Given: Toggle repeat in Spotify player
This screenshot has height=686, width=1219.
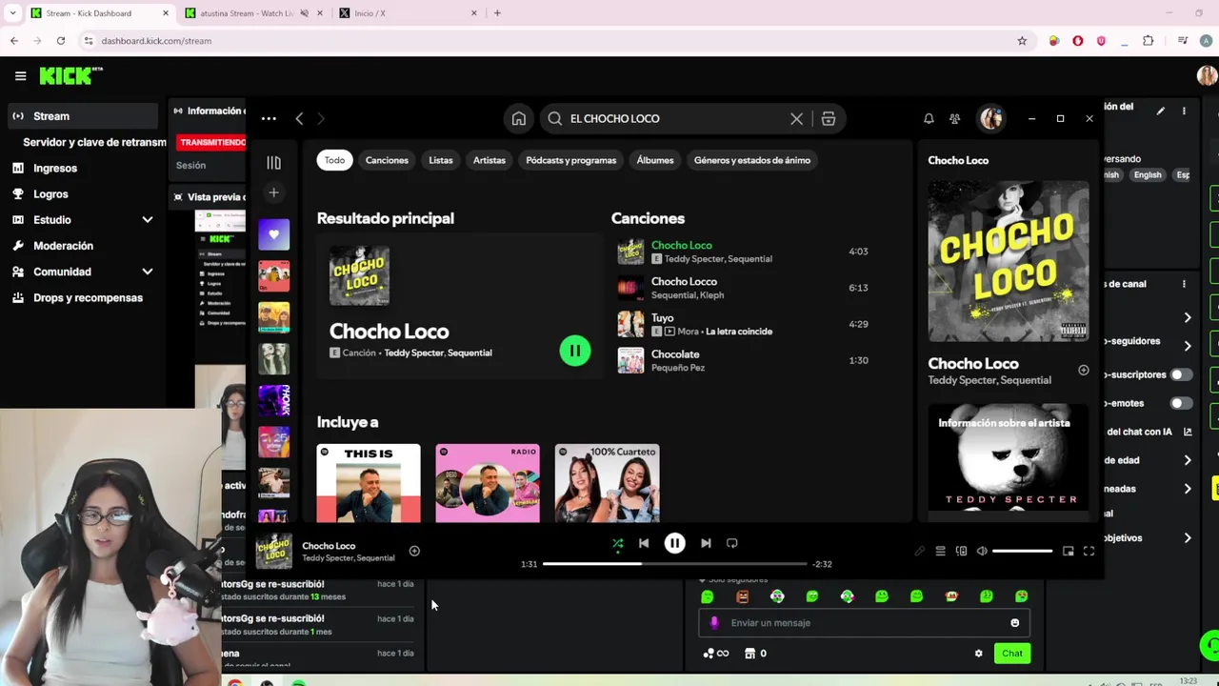Looking at the screenshot, I should pos(731,543).
